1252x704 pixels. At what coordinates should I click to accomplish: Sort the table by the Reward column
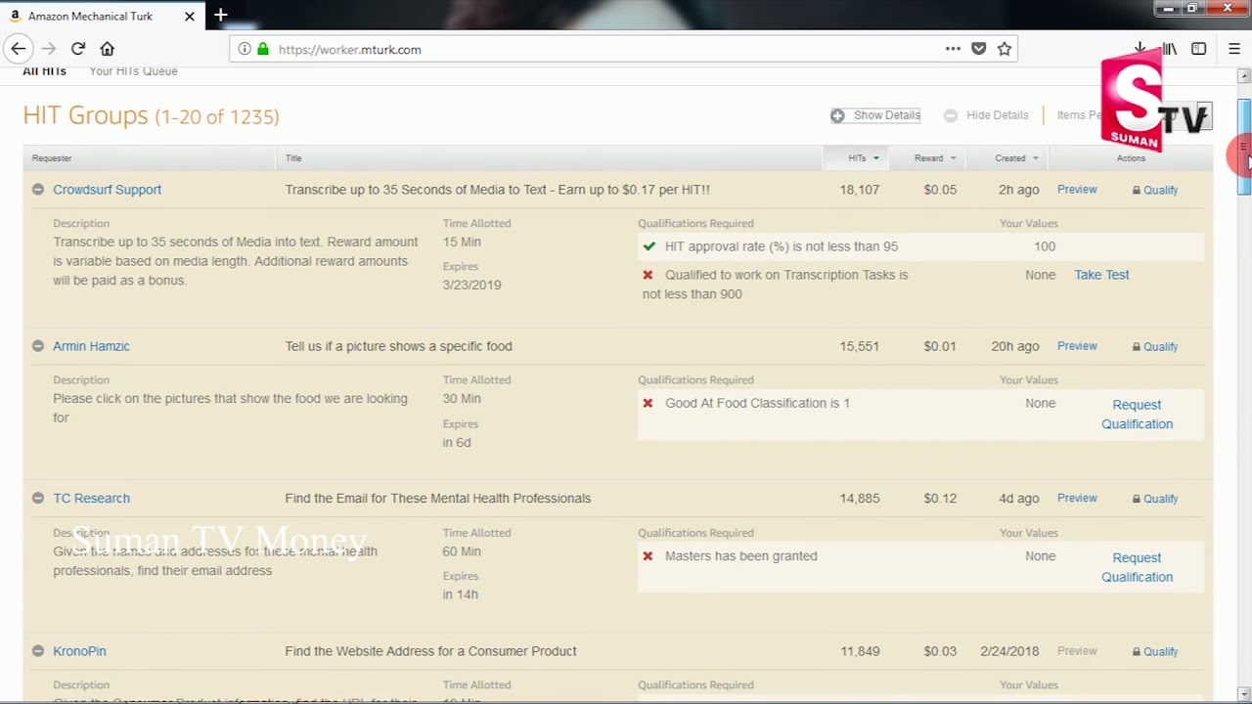coord(935,158)
